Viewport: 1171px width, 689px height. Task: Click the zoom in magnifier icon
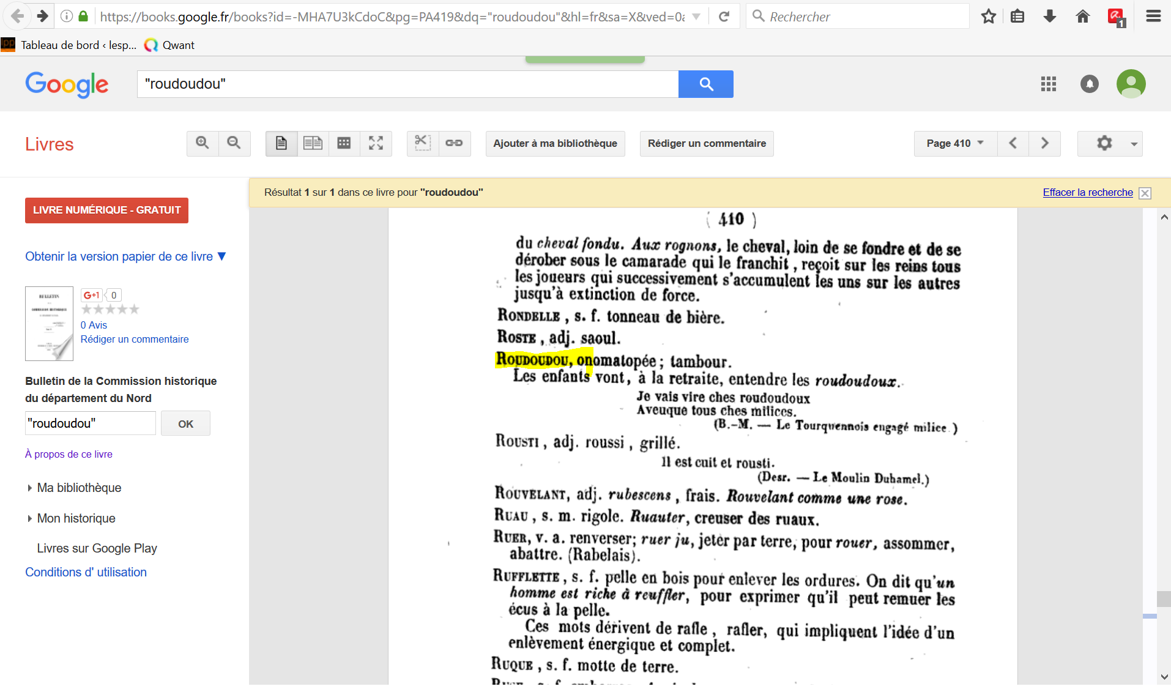(x=203, y=143)
